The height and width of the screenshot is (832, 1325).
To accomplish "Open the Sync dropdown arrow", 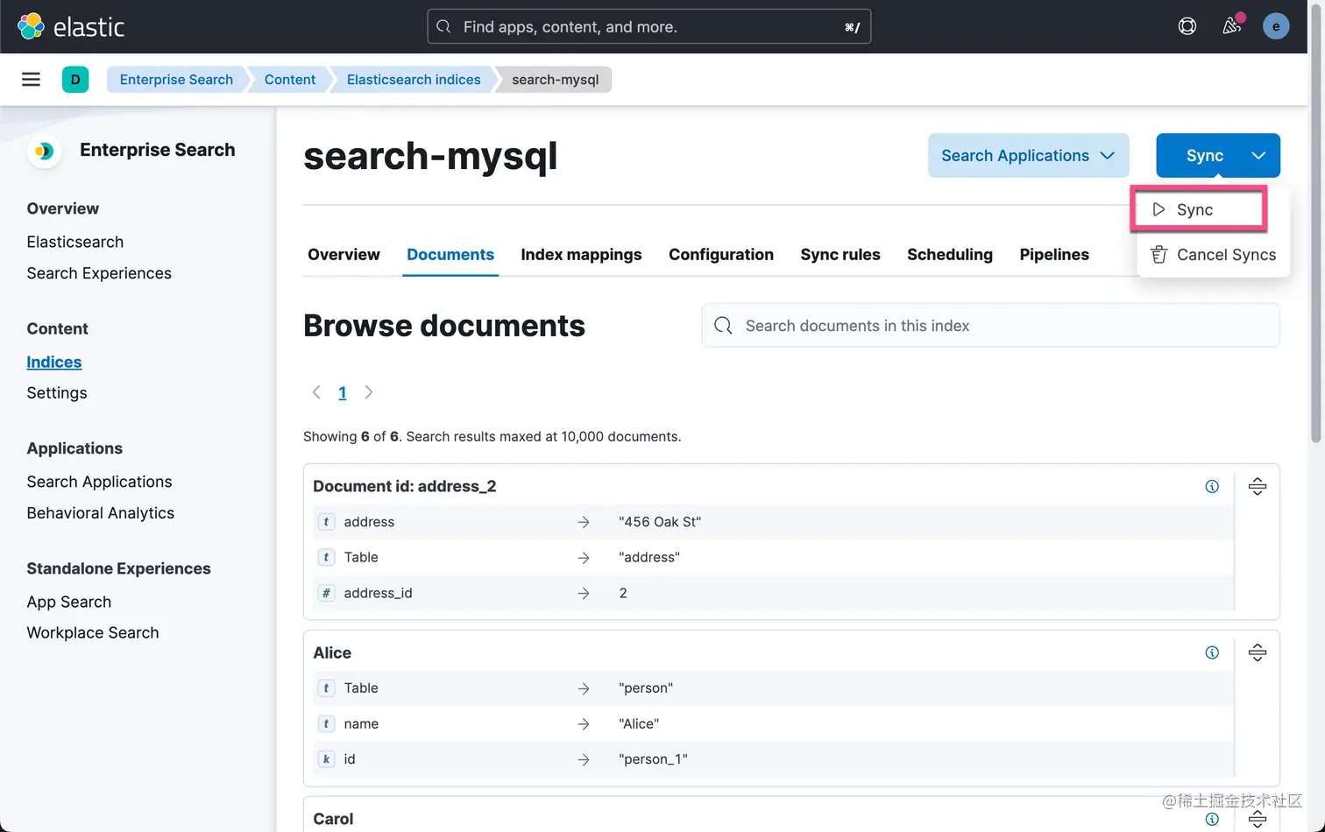I will [1258, 155].
